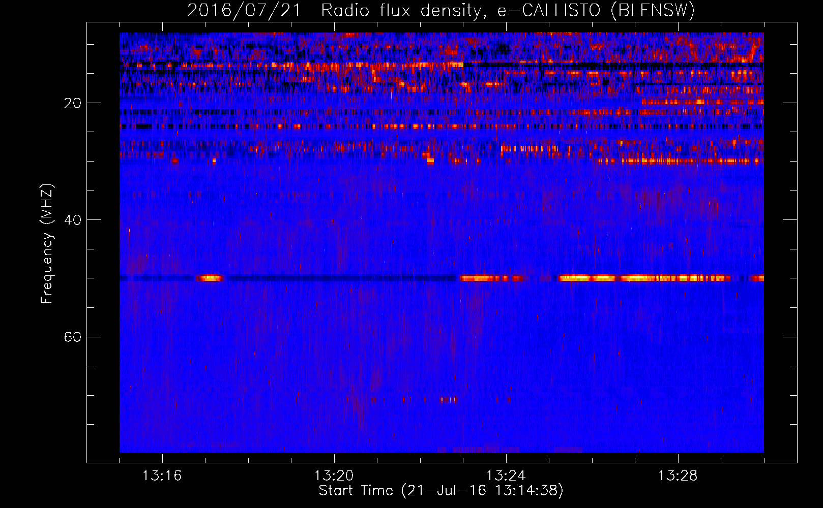Click the plot title 'Radio flux density, e-CALLISTO (BLENSW)'
Viewport: 823px width, 508px height.
[x=508, y=10]
